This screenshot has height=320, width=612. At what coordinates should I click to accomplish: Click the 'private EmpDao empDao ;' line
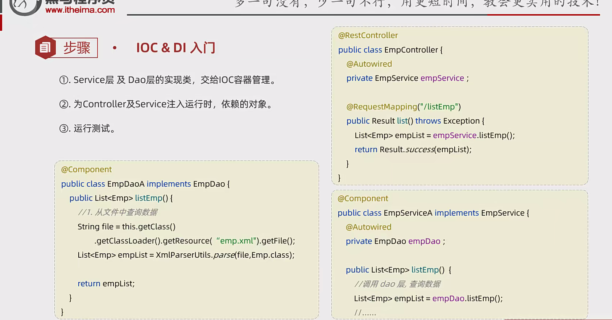[x=395, y=241]
